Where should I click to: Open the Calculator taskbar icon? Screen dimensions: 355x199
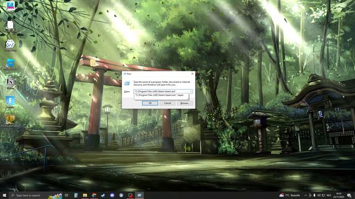(76, 195)
